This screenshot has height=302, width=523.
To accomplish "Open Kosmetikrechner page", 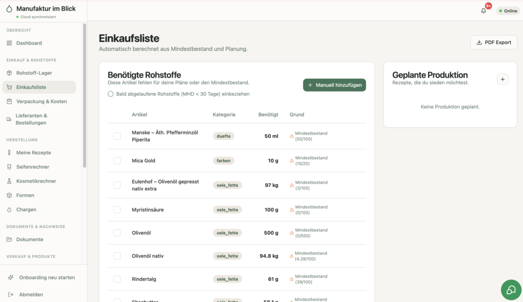I will [39, 181].
